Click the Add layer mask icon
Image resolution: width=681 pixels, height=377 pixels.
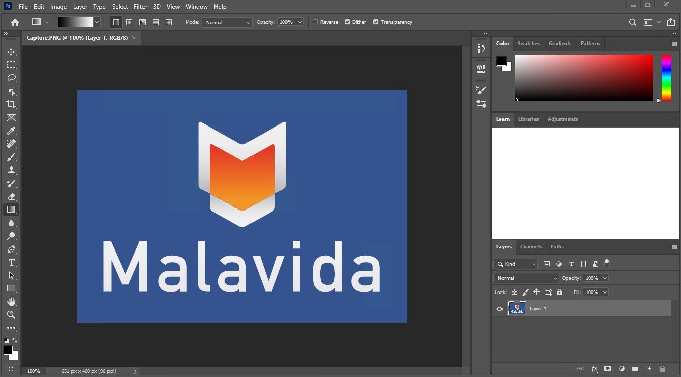(607, 369)
